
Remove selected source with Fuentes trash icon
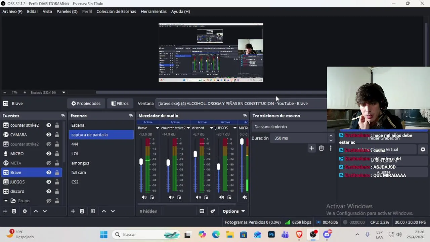pyautogui.click(x=14, y=211)
